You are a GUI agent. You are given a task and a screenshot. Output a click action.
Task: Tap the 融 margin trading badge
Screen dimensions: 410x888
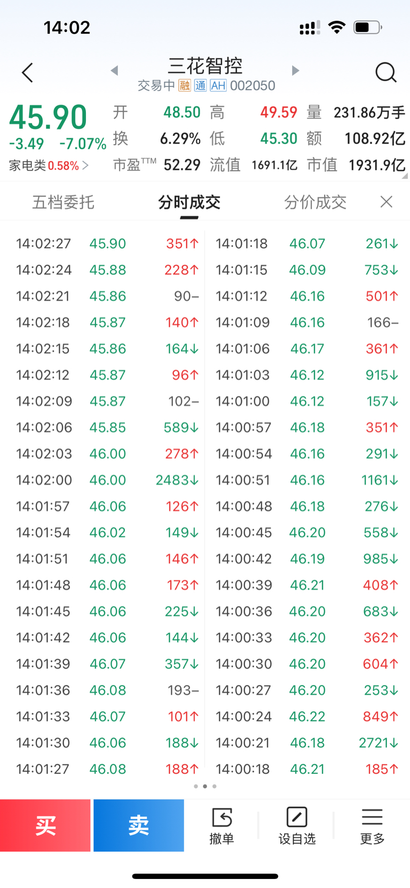pos(184,85)
